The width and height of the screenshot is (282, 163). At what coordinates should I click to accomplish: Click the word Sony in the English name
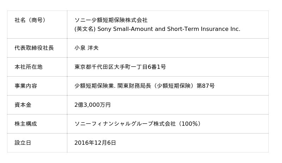tap(104, 29)
